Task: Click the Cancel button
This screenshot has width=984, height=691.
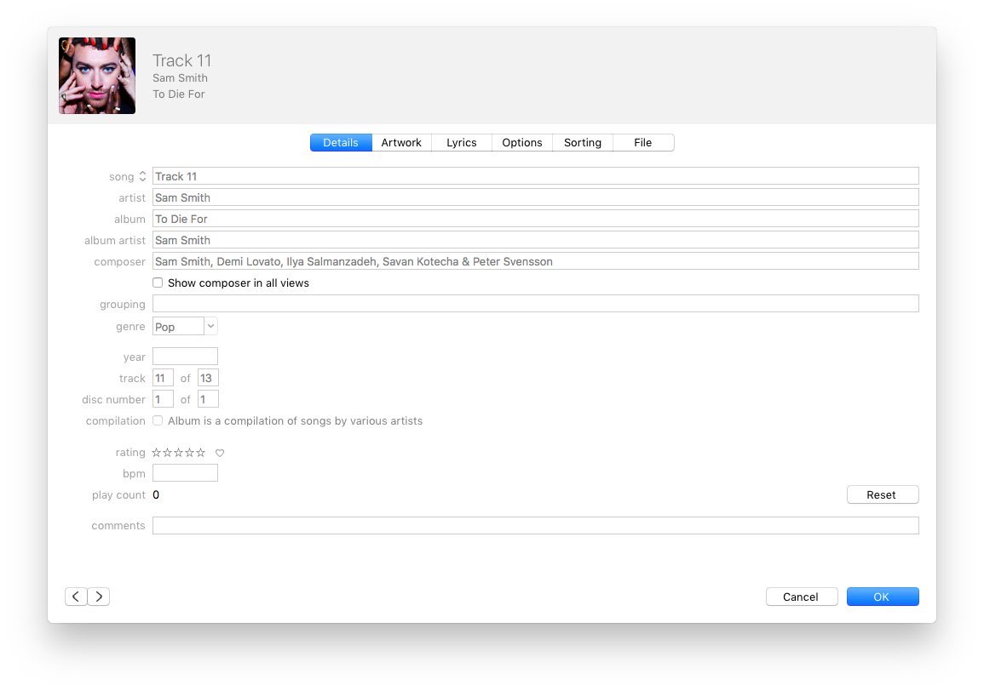Action: coord(802,597)
